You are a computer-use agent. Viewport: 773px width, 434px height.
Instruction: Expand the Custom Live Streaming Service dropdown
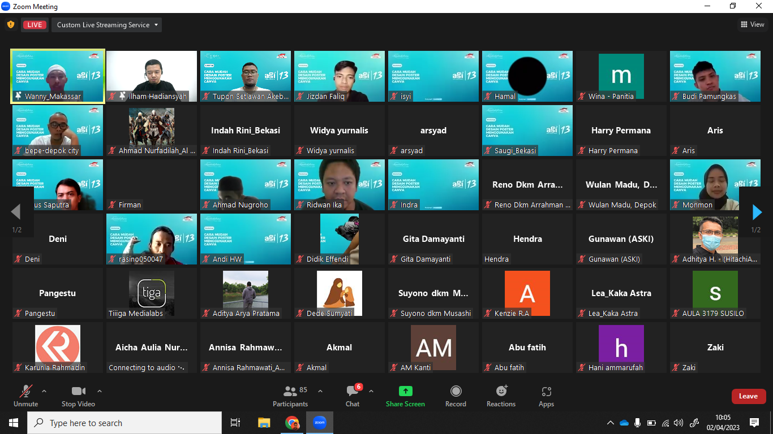[x=107, y=25]
